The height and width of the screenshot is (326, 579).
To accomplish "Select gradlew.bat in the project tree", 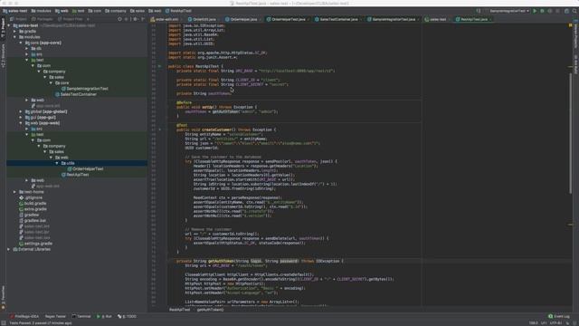I will 33,221.
